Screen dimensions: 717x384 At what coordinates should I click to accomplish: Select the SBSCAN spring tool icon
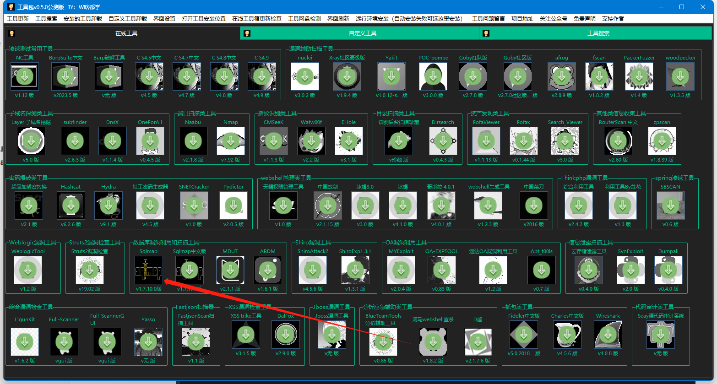click(x=671, y=206)
